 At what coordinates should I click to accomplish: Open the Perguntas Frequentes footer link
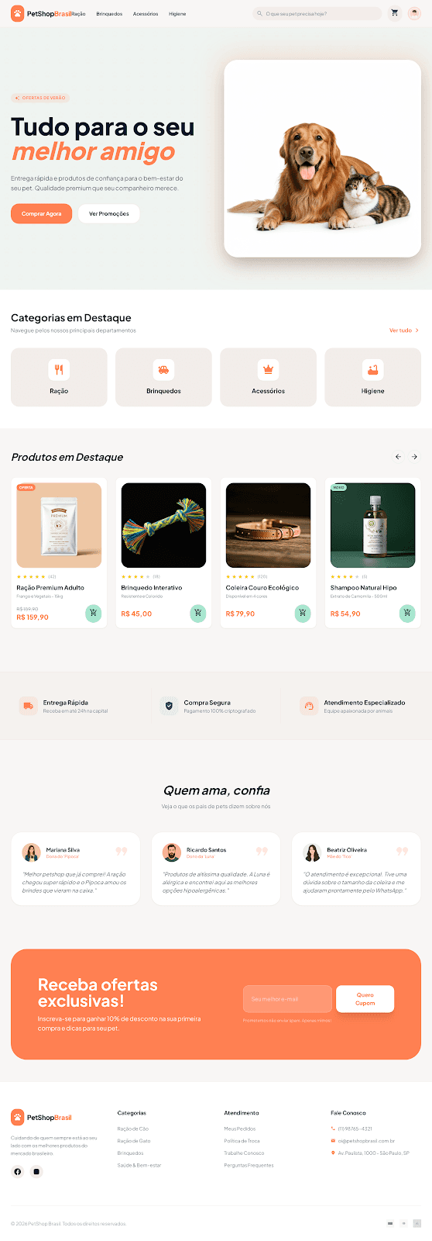[x=249, y=1165]
